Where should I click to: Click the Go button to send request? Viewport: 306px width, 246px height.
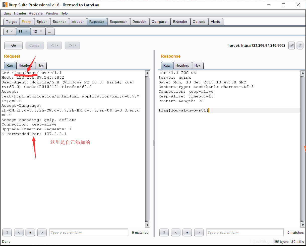click(14, 45)
